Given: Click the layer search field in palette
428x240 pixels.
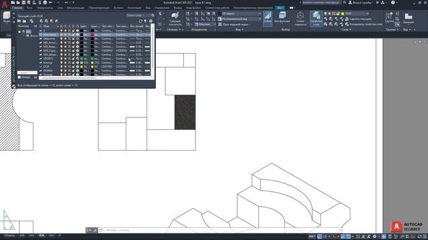Looking at the screenshot, I should coord(140,15).
